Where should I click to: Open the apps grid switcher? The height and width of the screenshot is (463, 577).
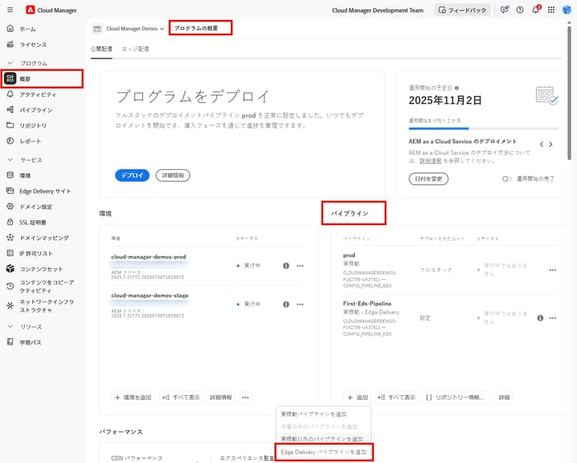(x=551, y=10)
